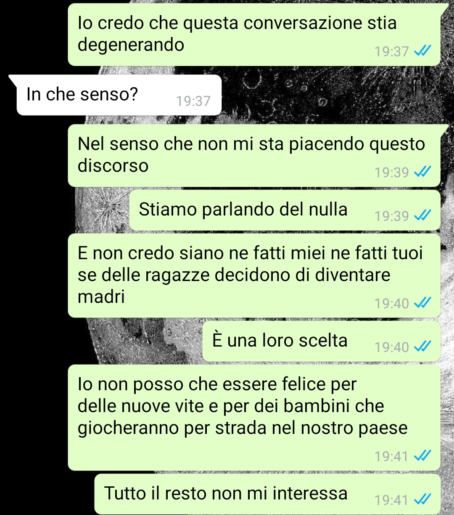Click read-receipt checkmarks on 'conversazione stia degenerando' message
This screenshot has width=454, height=515.
422,51
